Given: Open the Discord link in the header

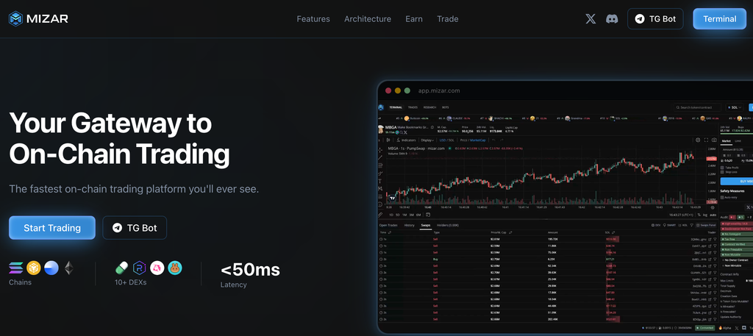Looking at the screenshot, I should [612, 18].
